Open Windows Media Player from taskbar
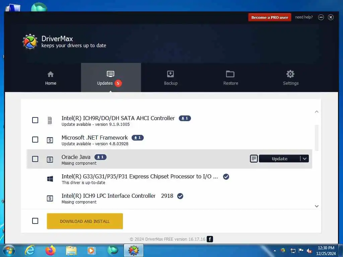Viewport: 343px width, 257px height. [x=91, y=251]
